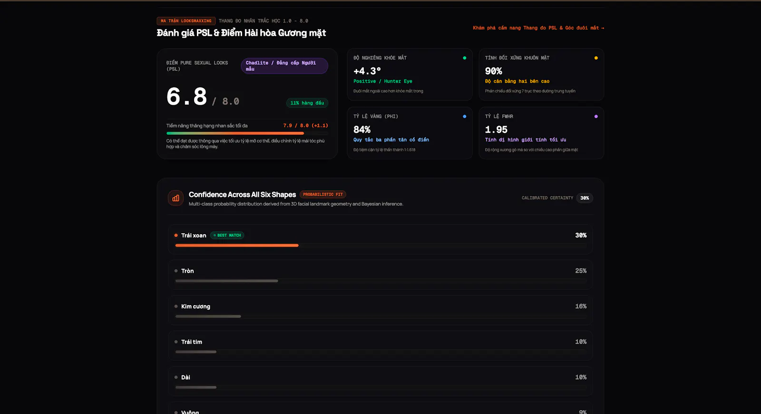The image size is (761, 414).
Task: Click the heading Đánh giá PSL & Điểm Hài hòa Gương mặt
Action: pos(242,33)
